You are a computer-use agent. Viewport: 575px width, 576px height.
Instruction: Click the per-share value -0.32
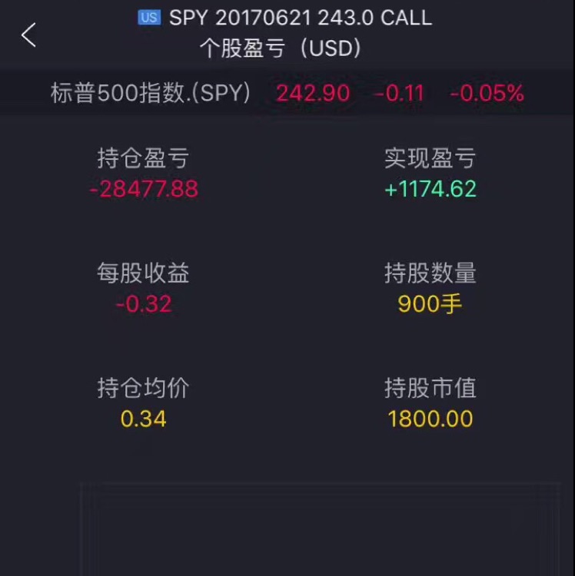(x=144, y=304)
